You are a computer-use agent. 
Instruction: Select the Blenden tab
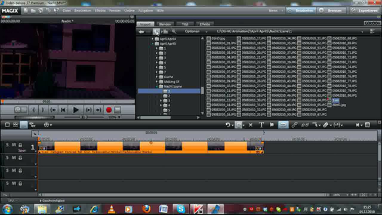pos(165,24)
